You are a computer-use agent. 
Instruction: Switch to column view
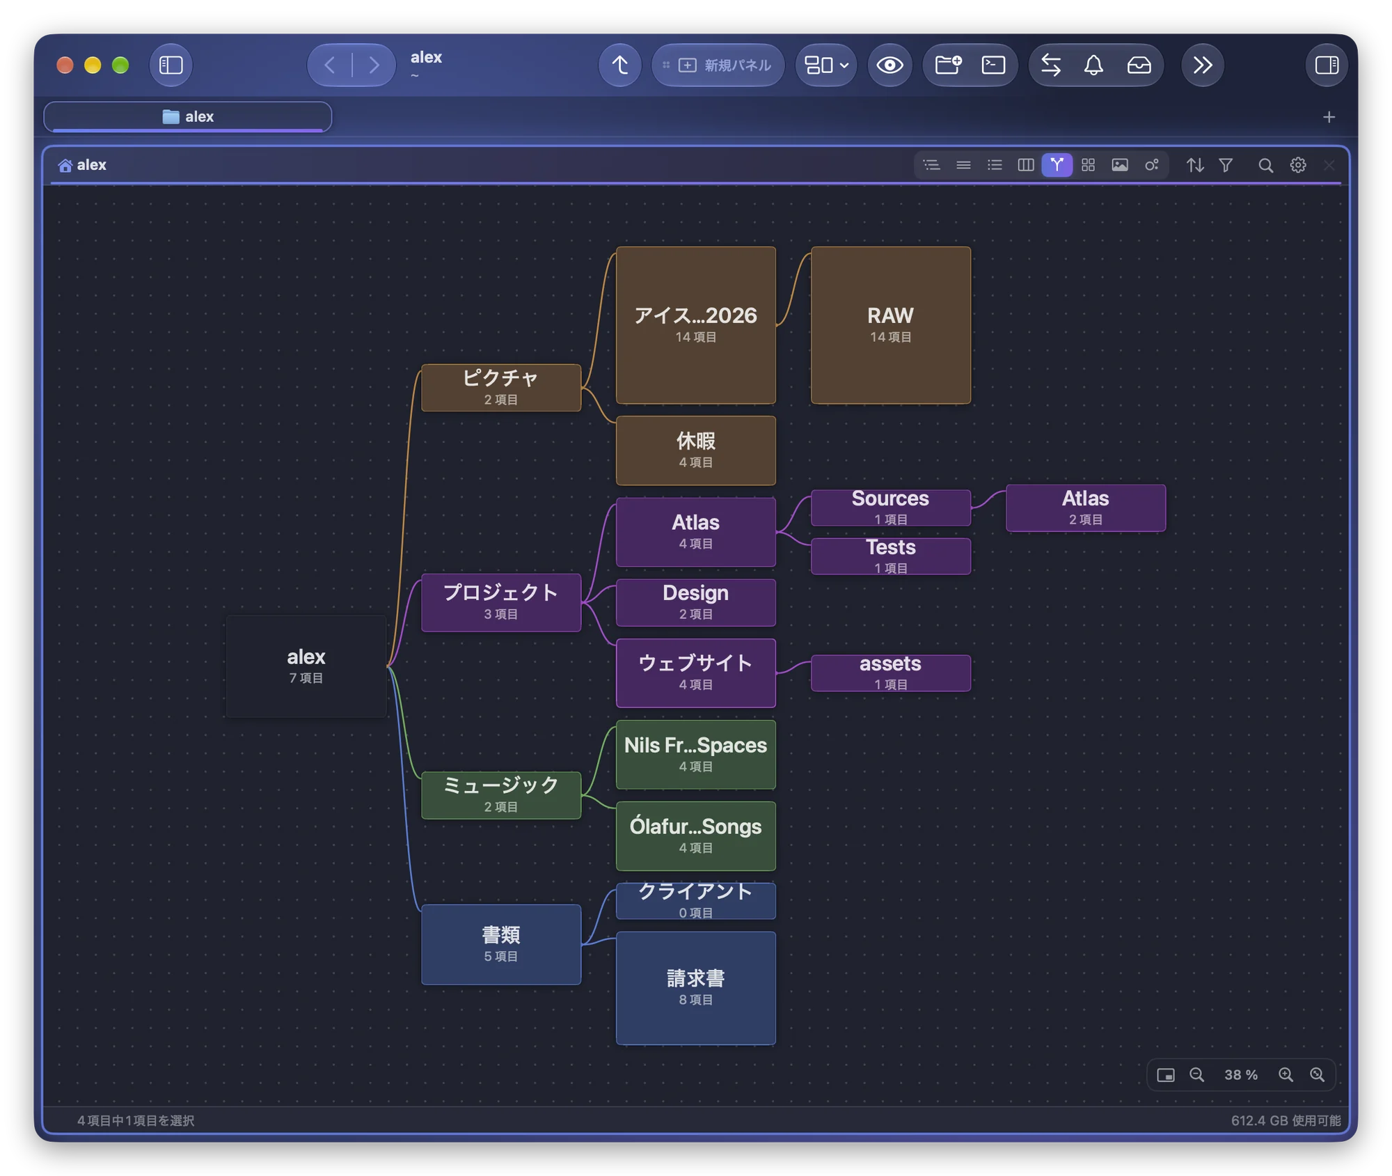[x=1026, y=165]
